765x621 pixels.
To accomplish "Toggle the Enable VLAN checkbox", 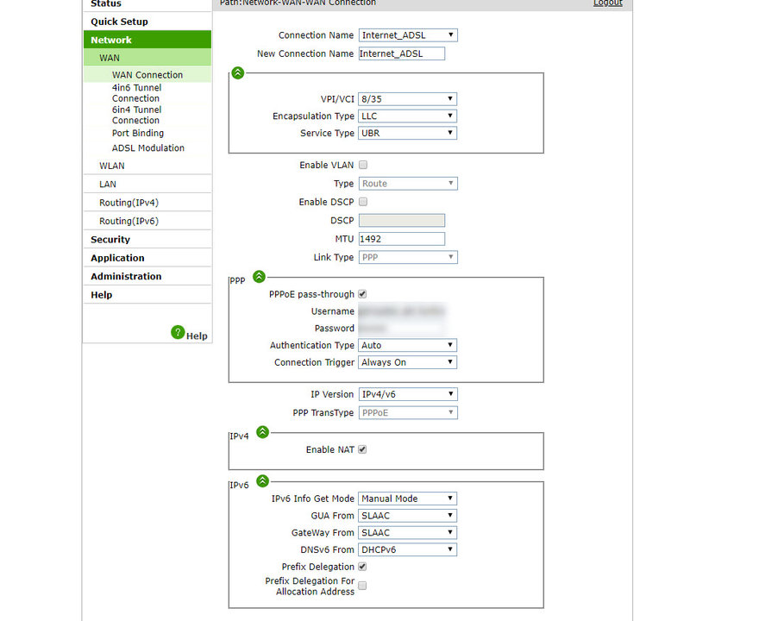I will [363, 165].
